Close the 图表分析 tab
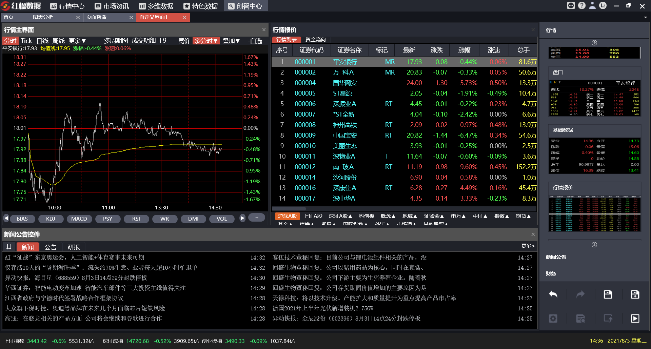This screenshot has width=651, height=349. pyautogui.click(x=78, y=17)
